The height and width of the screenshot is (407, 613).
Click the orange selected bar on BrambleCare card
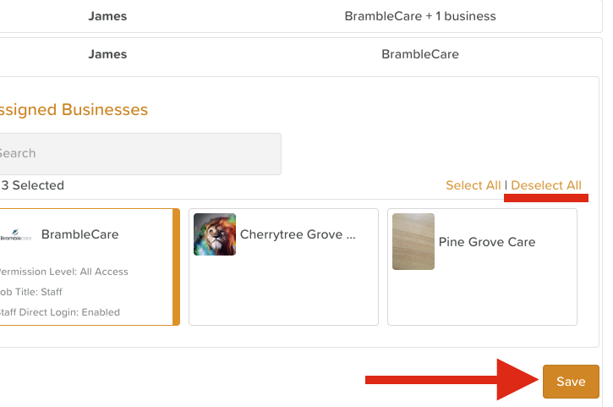point(176,267)
